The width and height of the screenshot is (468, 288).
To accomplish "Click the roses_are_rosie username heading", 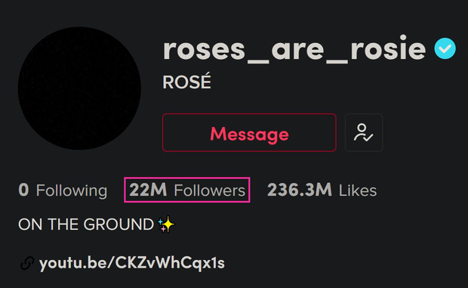I will click(x=294, y=49).
